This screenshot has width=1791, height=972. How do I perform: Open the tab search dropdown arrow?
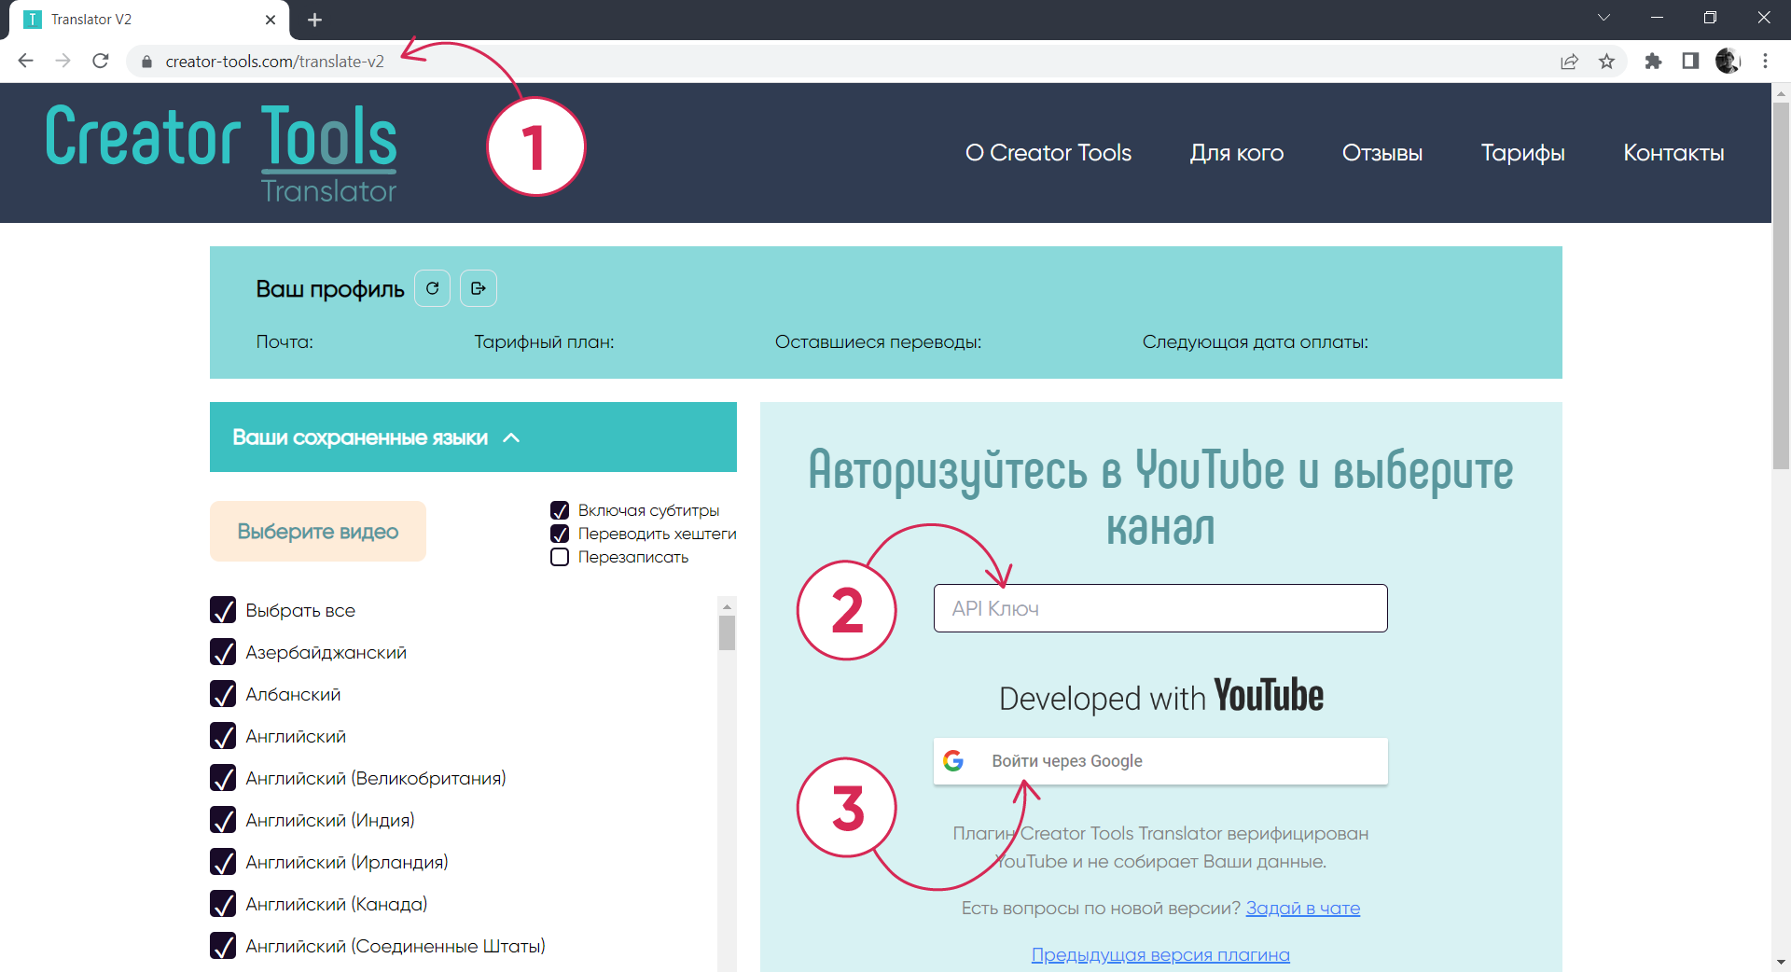point(1604,18)
